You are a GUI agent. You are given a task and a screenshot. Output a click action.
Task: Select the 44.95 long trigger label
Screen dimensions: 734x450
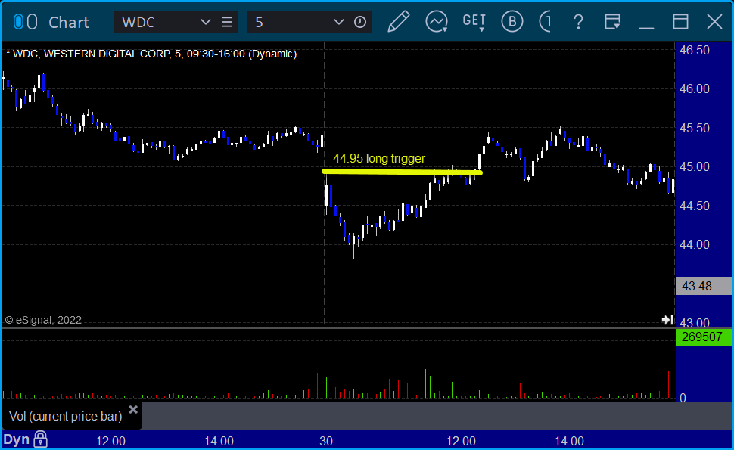(379, 159)
